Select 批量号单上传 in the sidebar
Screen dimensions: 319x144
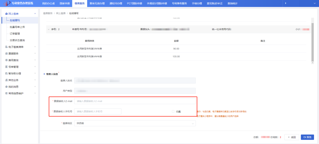coord(17,27)
